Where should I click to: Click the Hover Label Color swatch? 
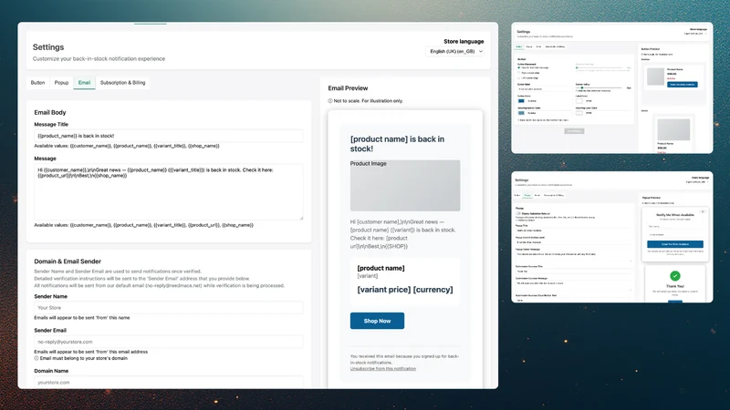coord(579,113)
